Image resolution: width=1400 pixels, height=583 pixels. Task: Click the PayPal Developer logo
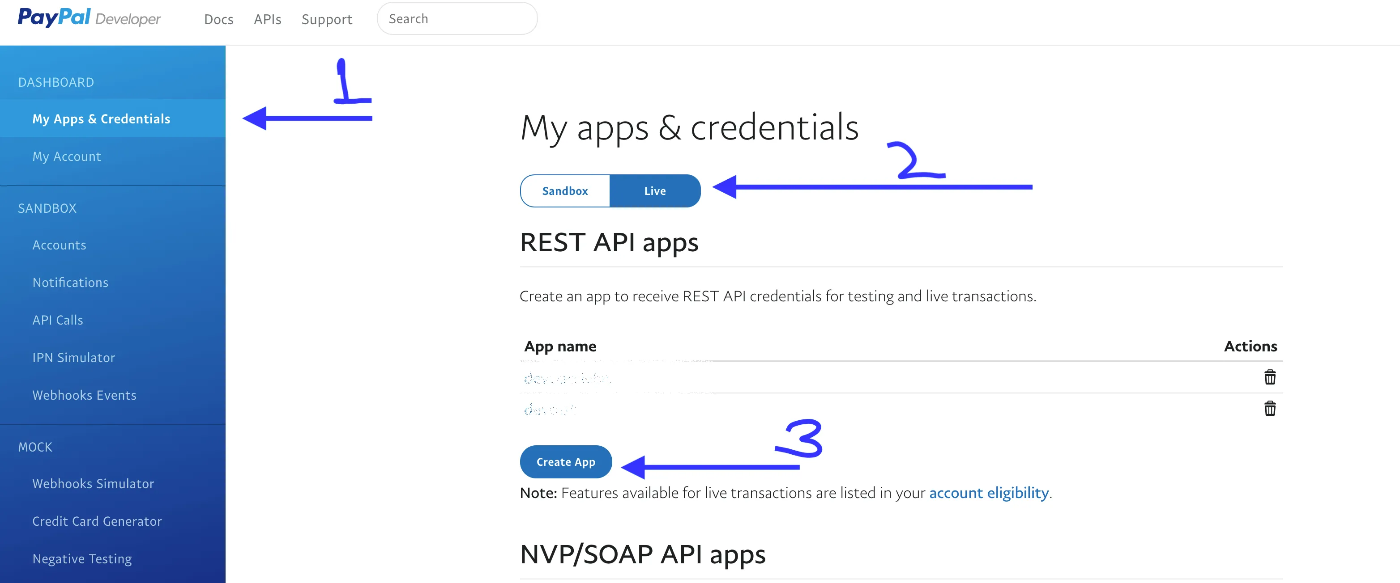click(x=89, y=18)
